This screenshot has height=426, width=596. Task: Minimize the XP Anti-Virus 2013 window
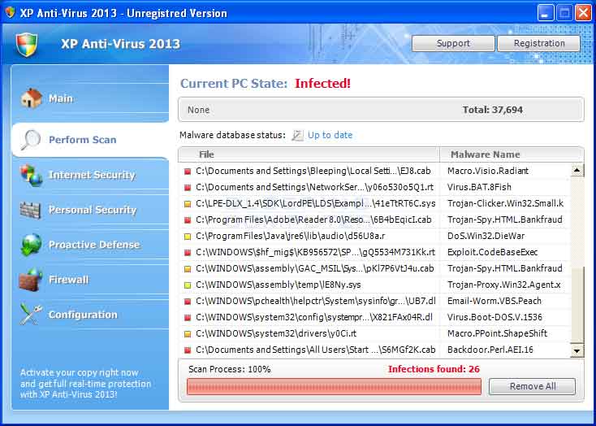pyautogui.click(x=546, y=13)
